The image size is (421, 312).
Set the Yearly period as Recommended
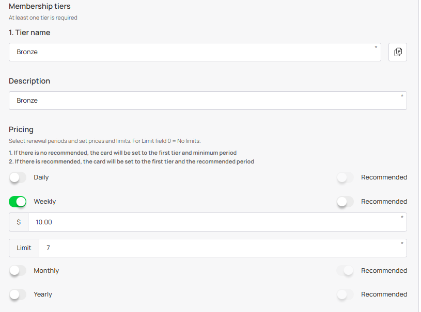[x=345, y=294]
